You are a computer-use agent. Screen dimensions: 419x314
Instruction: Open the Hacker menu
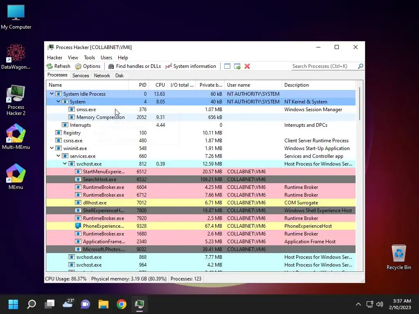[54, 57]
